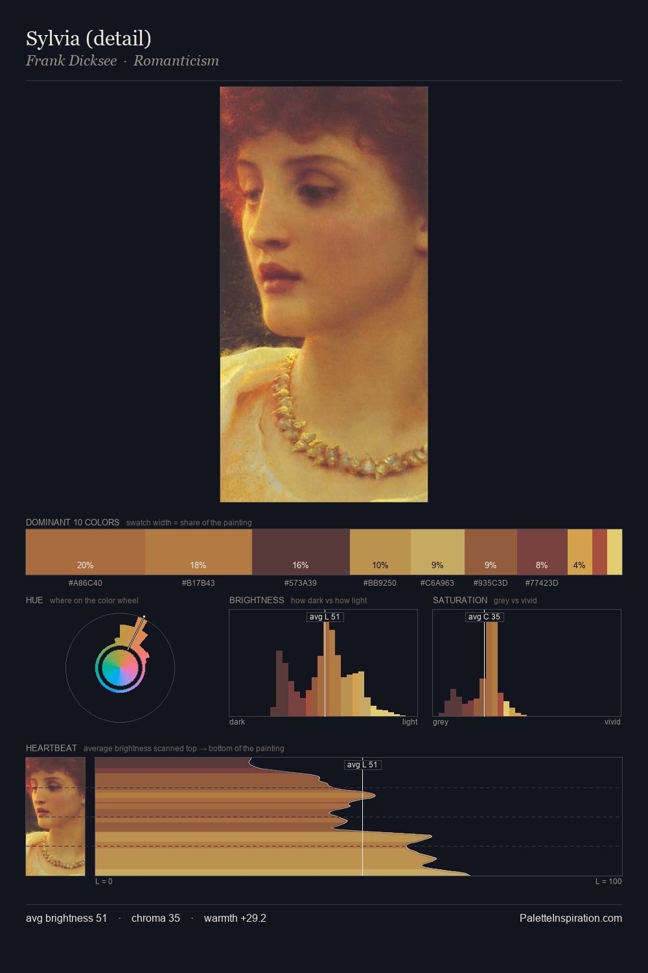
Task: Click the hue color wheel
Action: [x=120, y=667]
